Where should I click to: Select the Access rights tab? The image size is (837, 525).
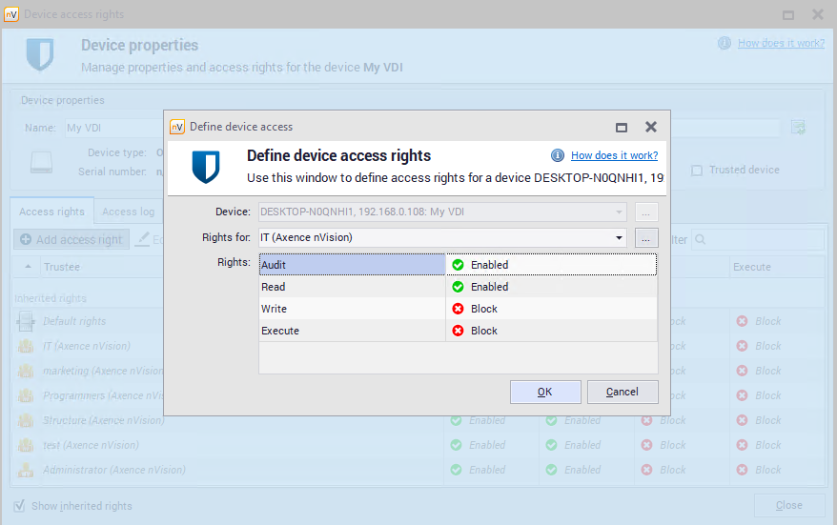(51, 212)
